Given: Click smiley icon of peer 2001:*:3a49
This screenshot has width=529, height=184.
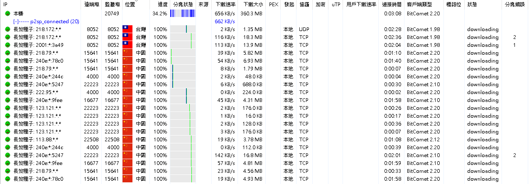Looking at the screenshot, I should coord(7,45).
